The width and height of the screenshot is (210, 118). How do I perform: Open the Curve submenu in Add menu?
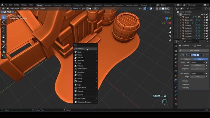[x=85, y=55]
